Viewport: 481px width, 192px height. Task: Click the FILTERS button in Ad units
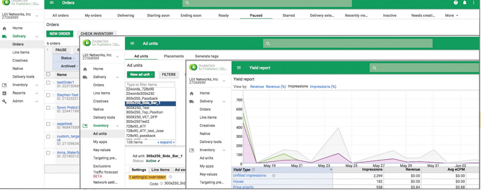coord(169,74)
